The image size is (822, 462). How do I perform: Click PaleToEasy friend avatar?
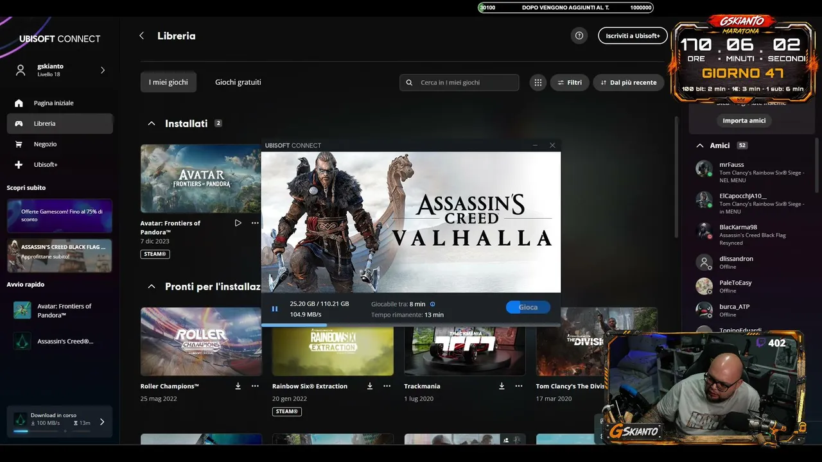pyautogui.click(x=704, y=286)
